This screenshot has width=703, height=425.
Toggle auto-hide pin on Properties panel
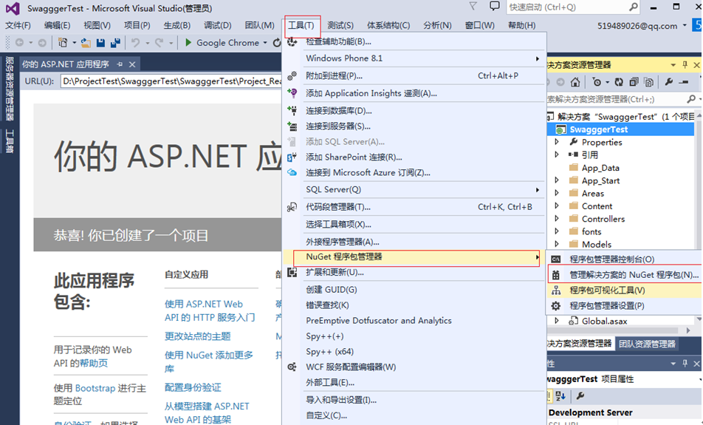click(x=685, y=363)
